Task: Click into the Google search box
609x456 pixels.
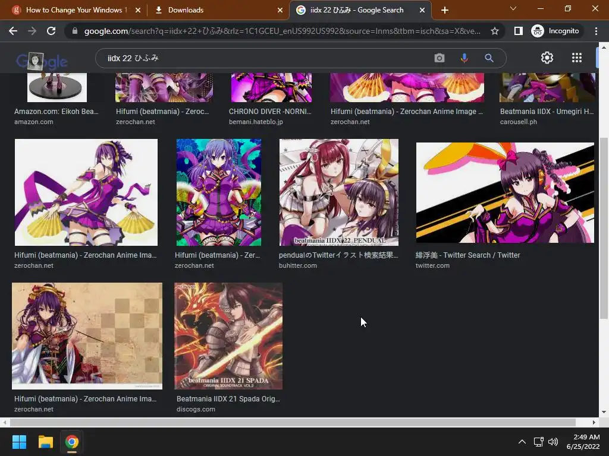Action: pos(264,58)
